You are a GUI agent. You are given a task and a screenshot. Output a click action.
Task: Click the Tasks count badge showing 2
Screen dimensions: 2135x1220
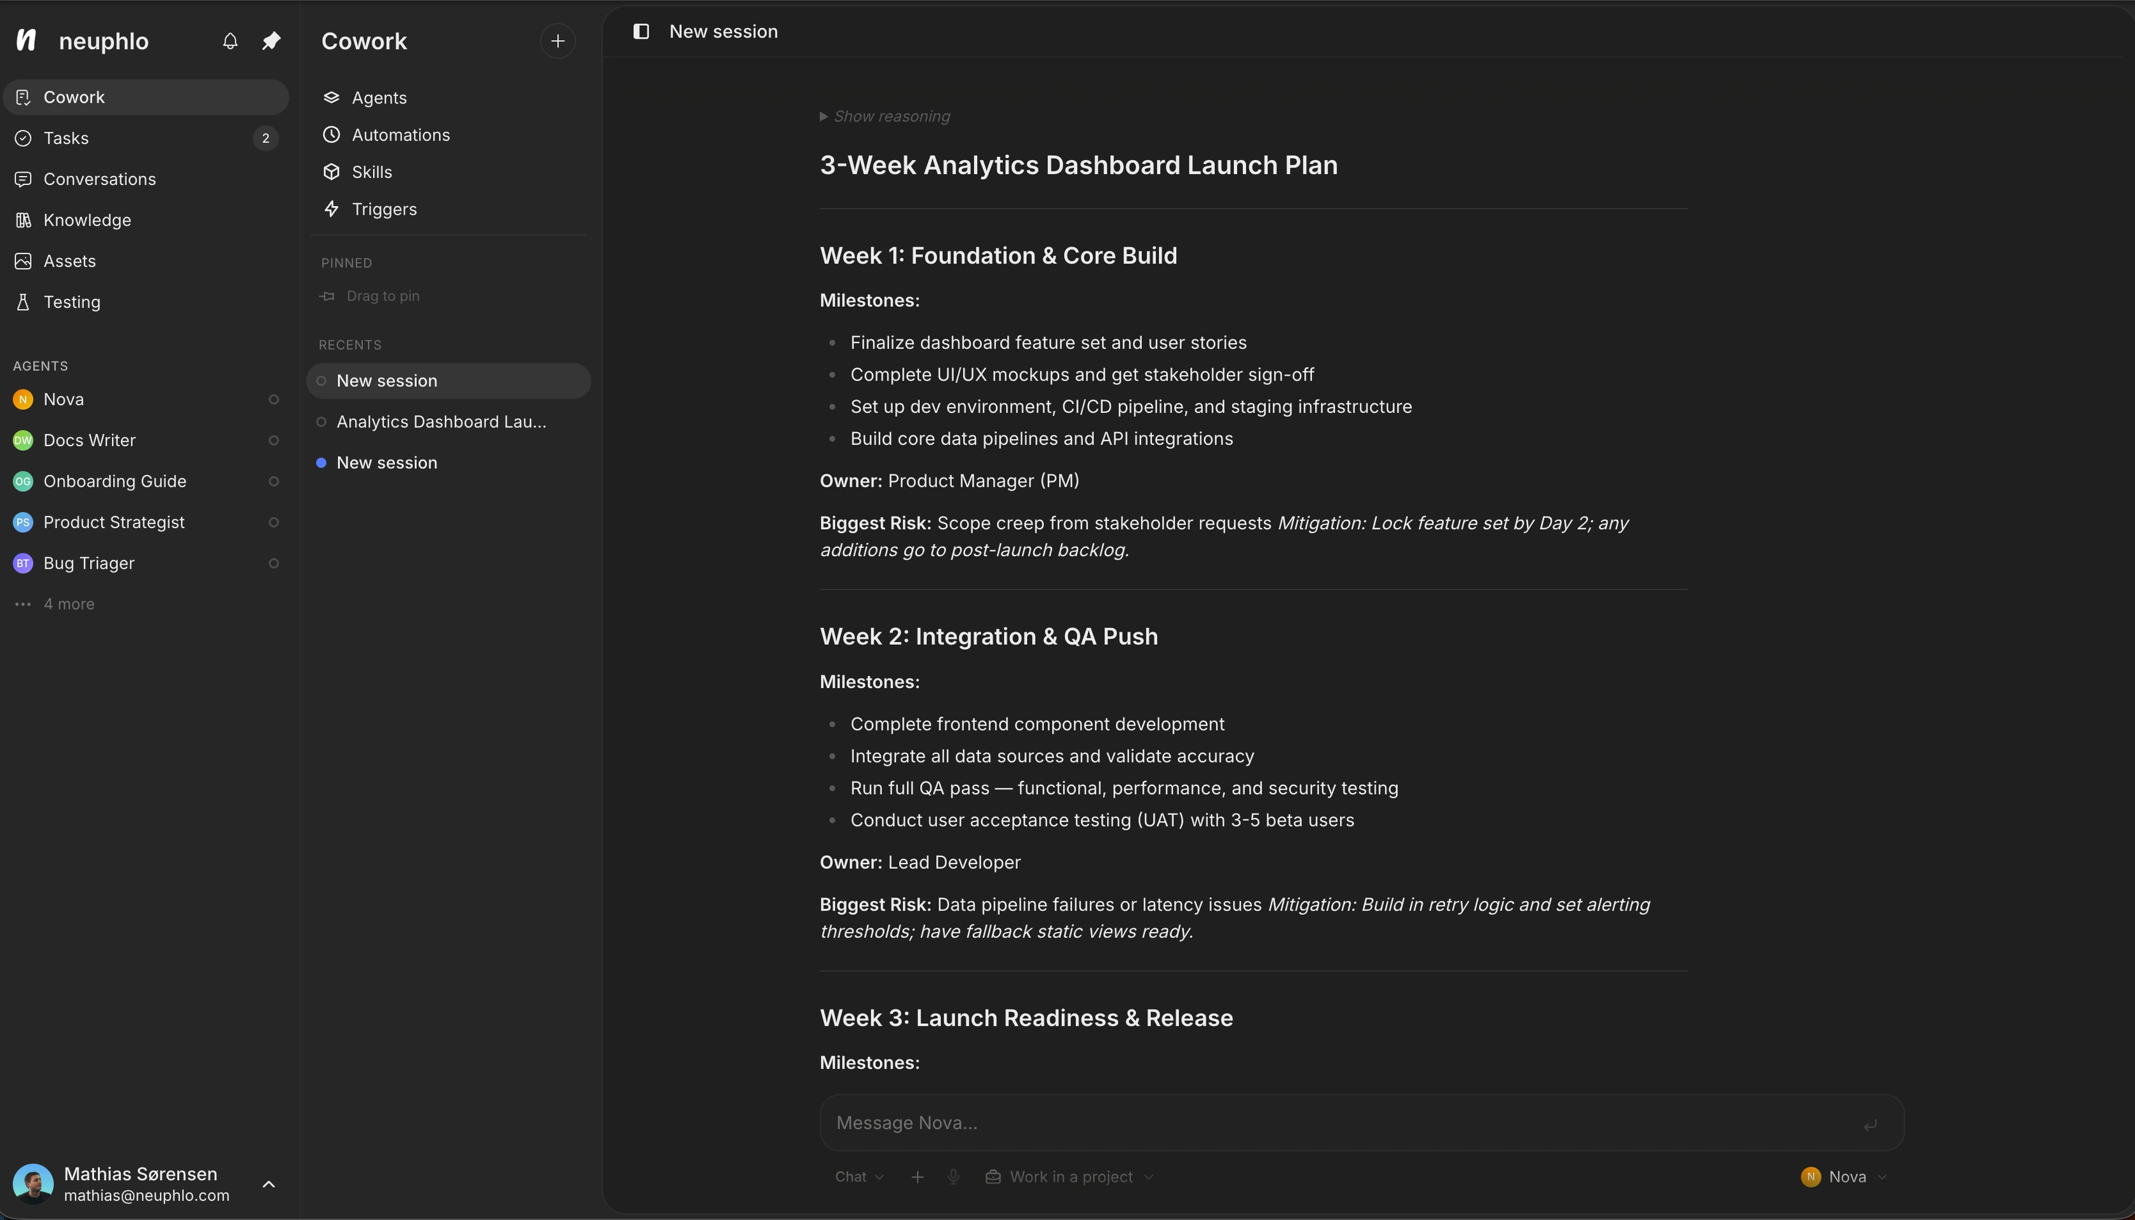pos(266,139)
